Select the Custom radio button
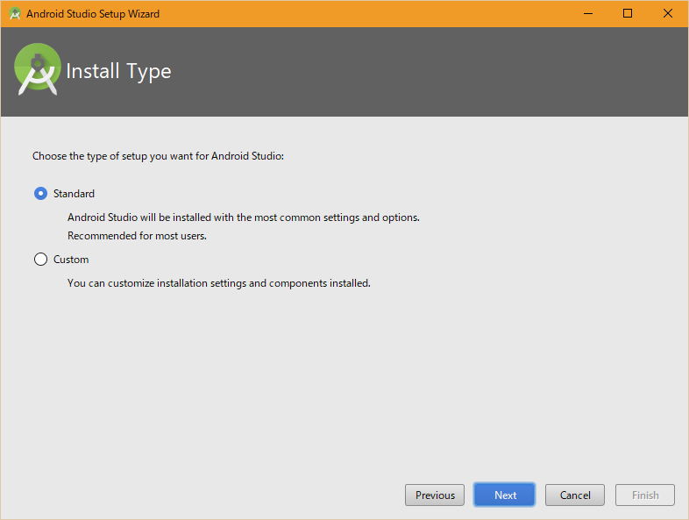The image size is (689, 520). [x=40, y=260]
